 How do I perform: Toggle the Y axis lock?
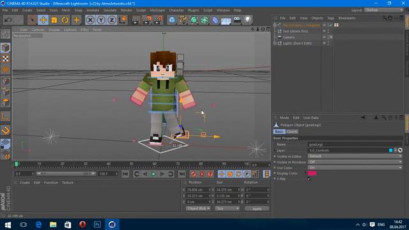coord(101,20)
